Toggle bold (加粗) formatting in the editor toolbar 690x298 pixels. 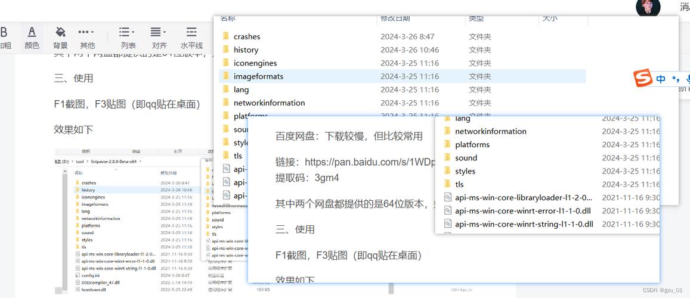(4, 38)
